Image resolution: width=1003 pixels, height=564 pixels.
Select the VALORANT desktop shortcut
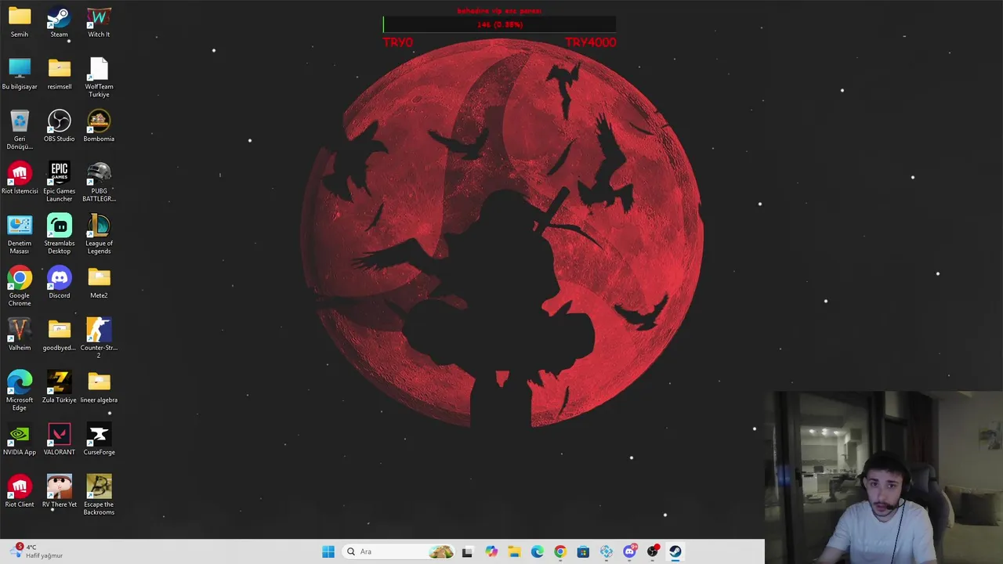click(x=59, y=439)
